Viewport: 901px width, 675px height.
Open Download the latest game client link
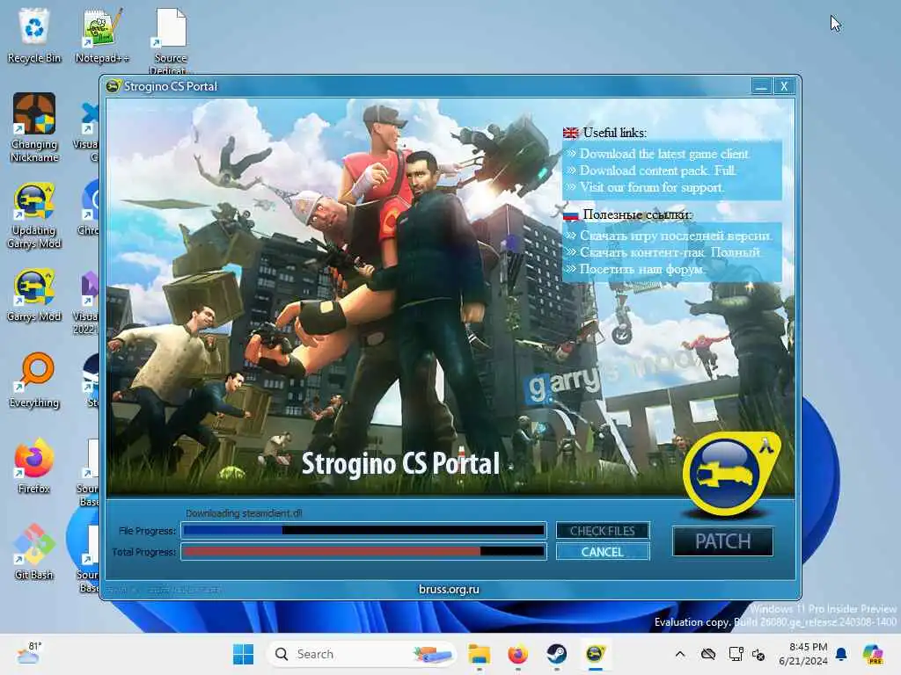coord(663,154)
